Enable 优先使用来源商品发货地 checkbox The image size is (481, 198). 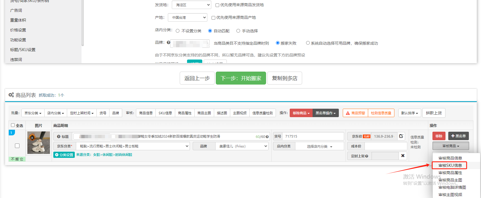point(217,5)
